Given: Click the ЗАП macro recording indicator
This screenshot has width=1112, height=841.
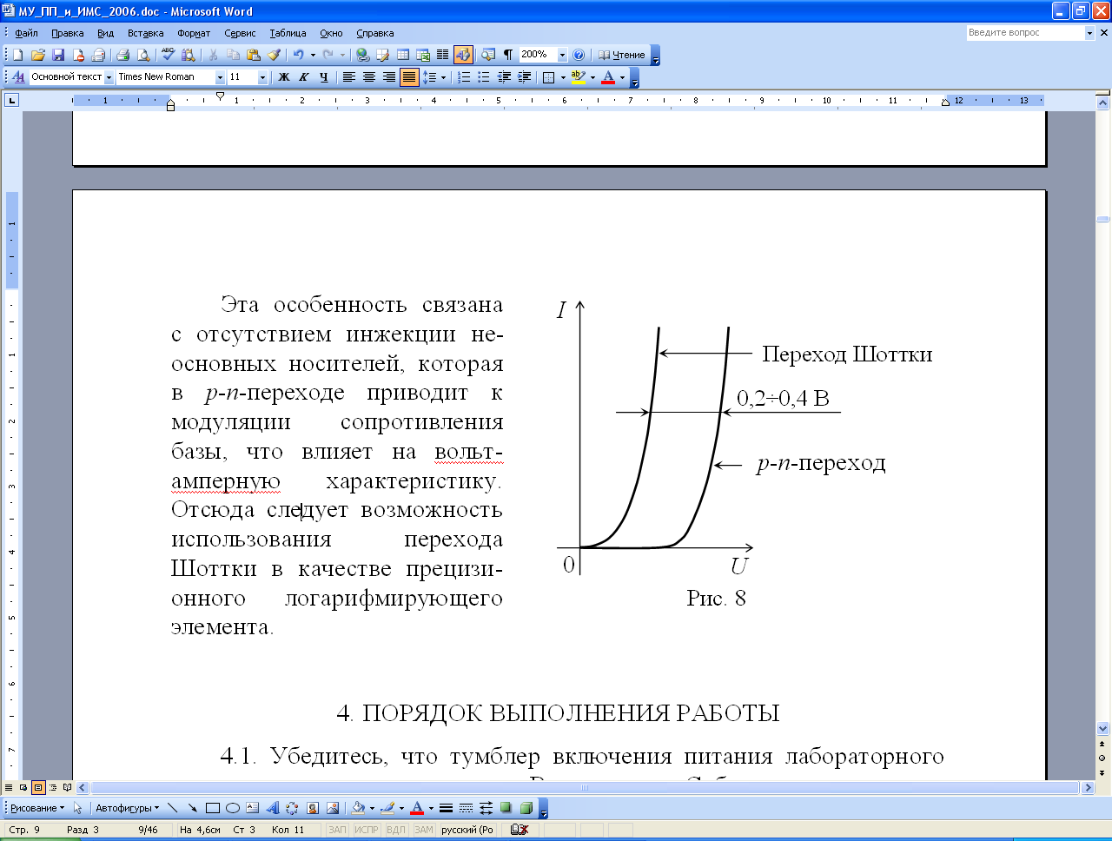Looking at the screenshot, I should pos(337,830).
